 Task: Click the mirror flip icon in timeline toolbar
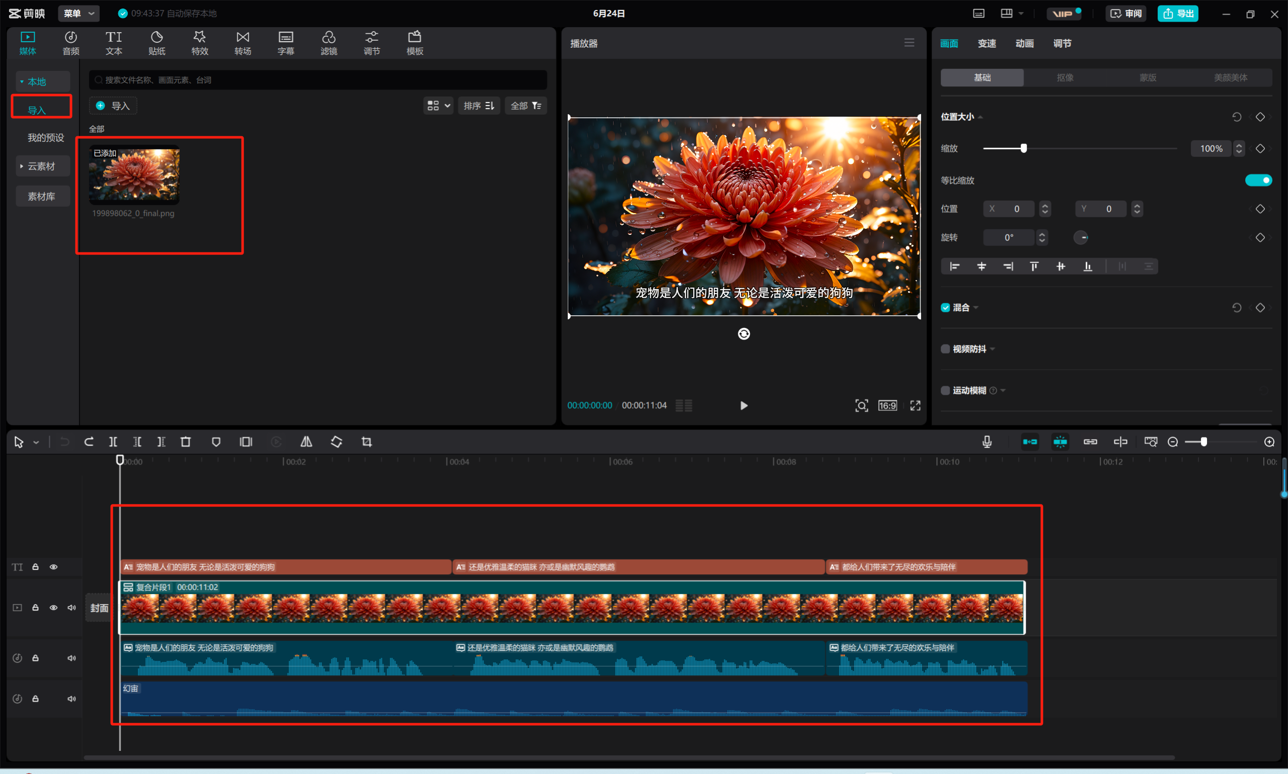pyautogui.click(x=307, y=442)
